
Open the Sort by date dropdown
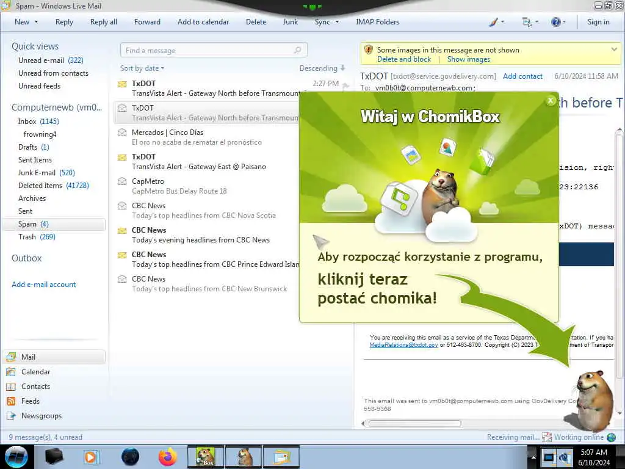[142, 68]
